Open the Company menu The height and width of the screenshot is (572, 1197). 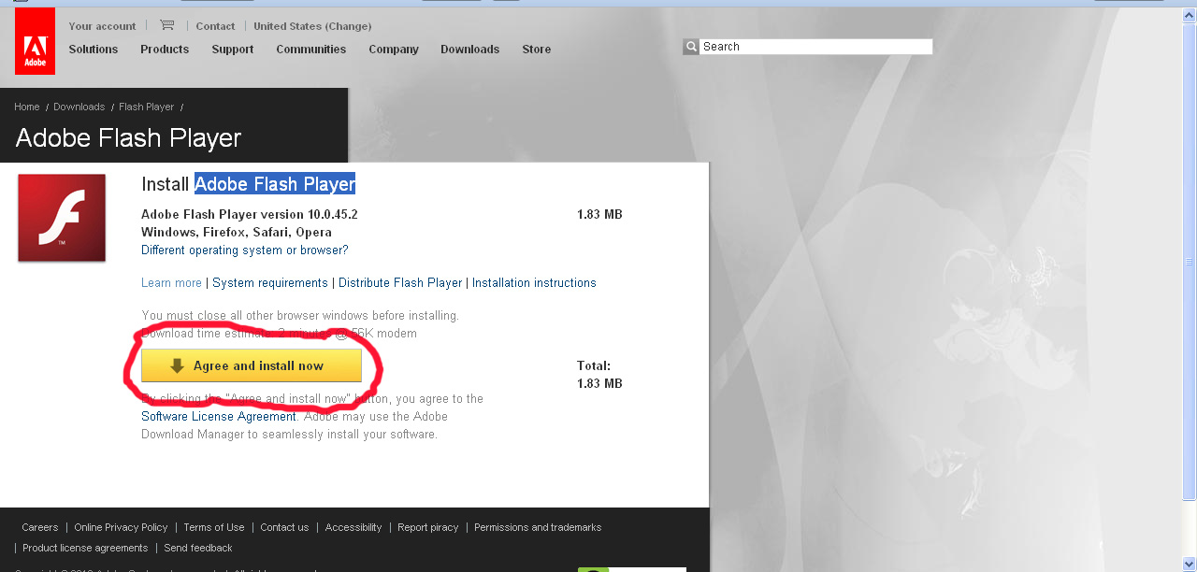click(x=394, y=50)
